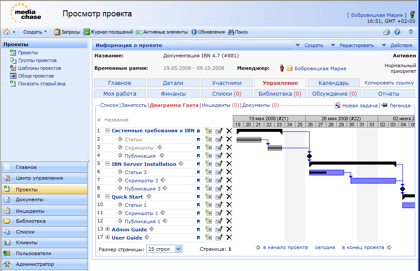The width and height of the screenshot is (420, 271).
Task: Open Центр управления in the navigation panel
Action: [x=44, y=178]
